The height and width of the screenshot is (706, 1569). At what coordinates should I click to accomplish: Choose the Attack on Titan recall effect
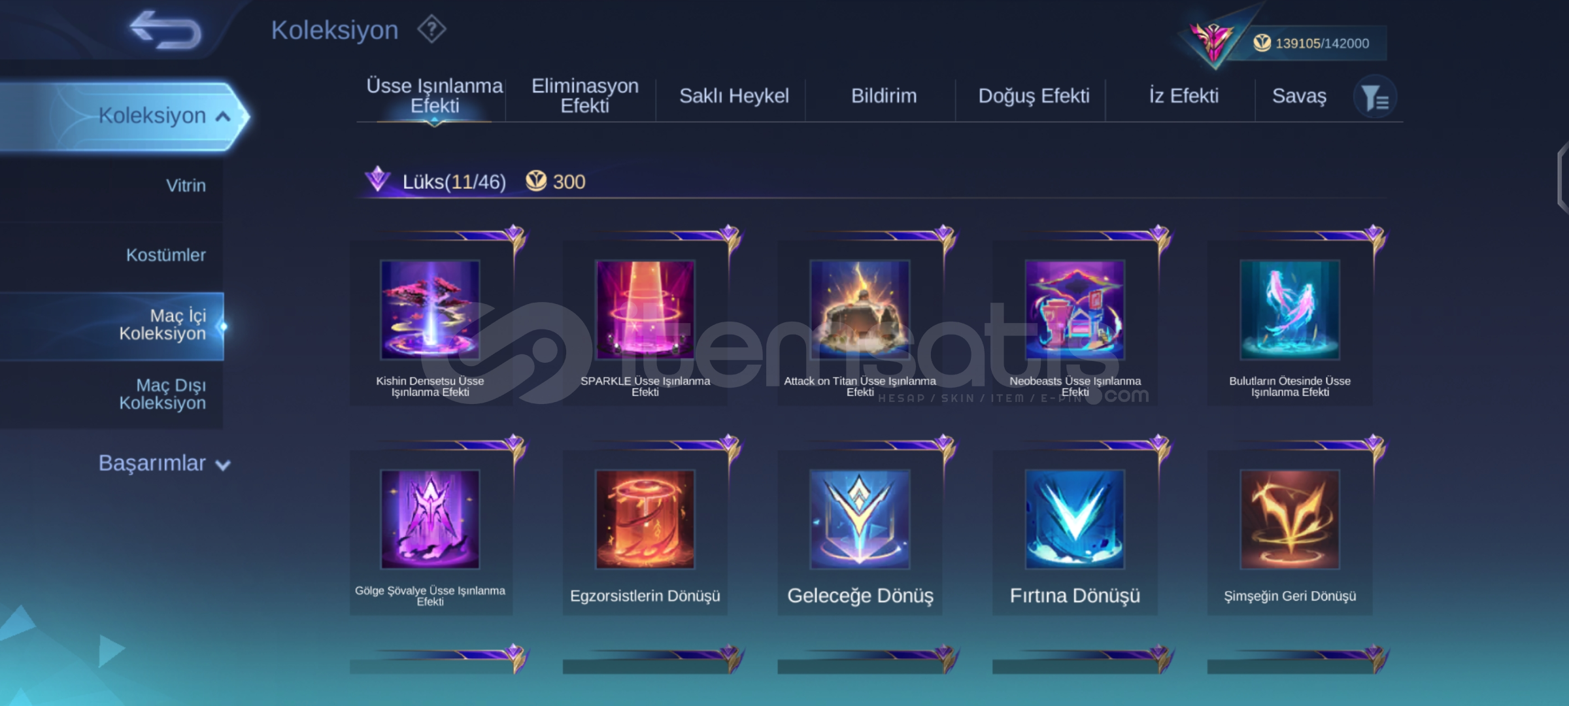[860, 309]
